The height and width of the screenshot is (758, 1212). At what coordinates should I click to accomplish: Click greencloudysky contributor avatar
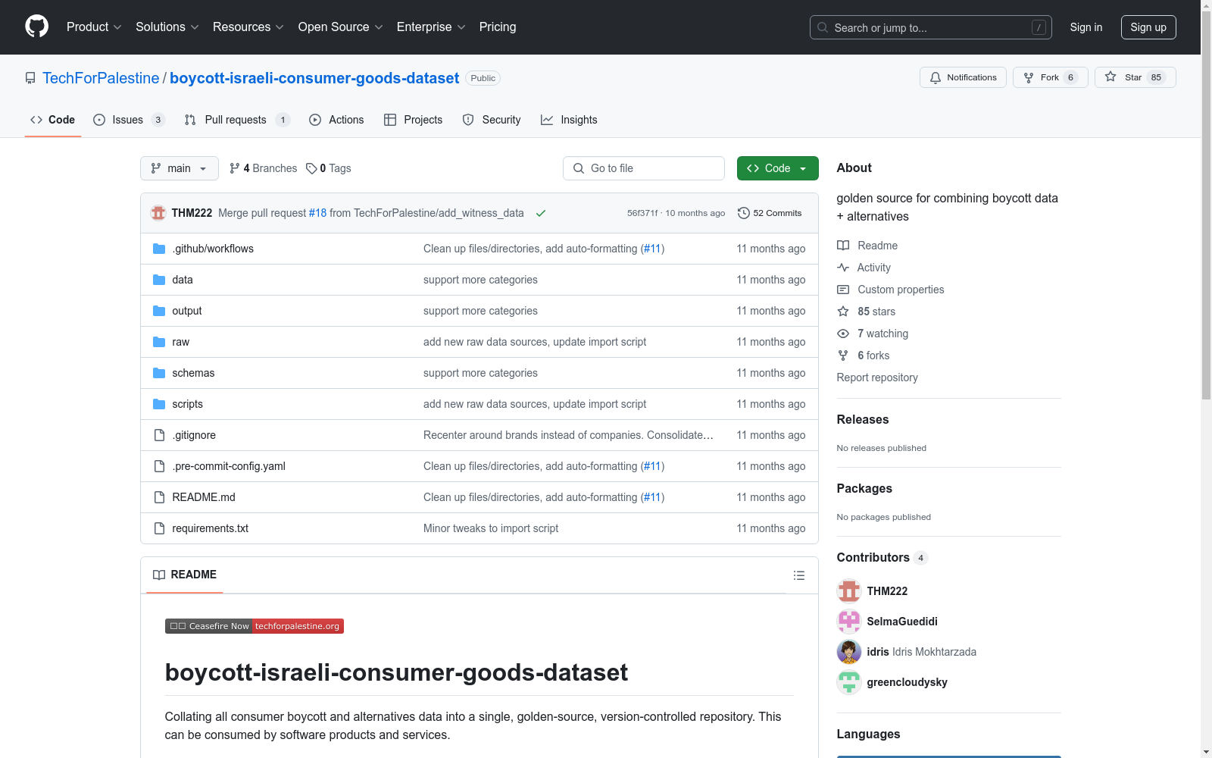click(849, 682)
